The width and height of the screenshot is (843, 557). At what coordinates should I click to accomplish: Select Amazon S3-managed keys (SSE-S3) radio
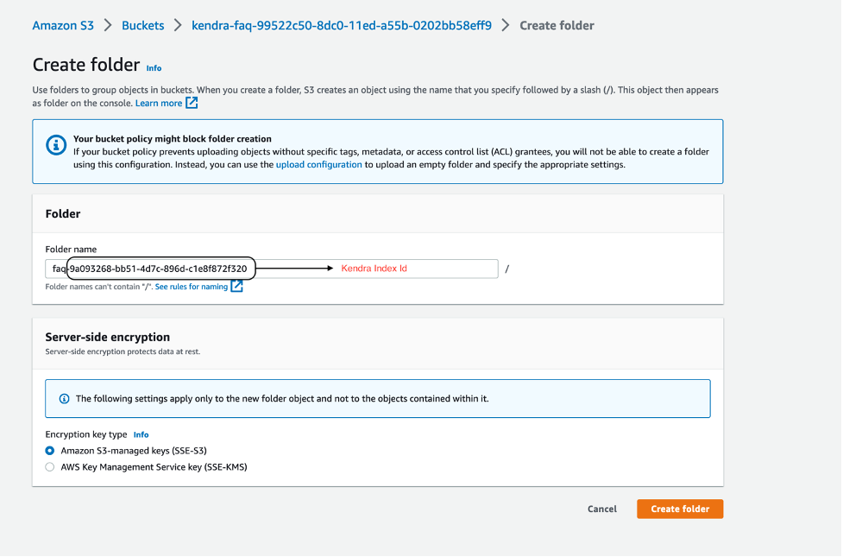pyautogui.click(x=50, y=451)
